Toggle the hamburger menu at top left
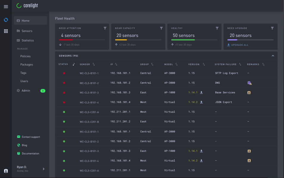 tap(6, 6)
